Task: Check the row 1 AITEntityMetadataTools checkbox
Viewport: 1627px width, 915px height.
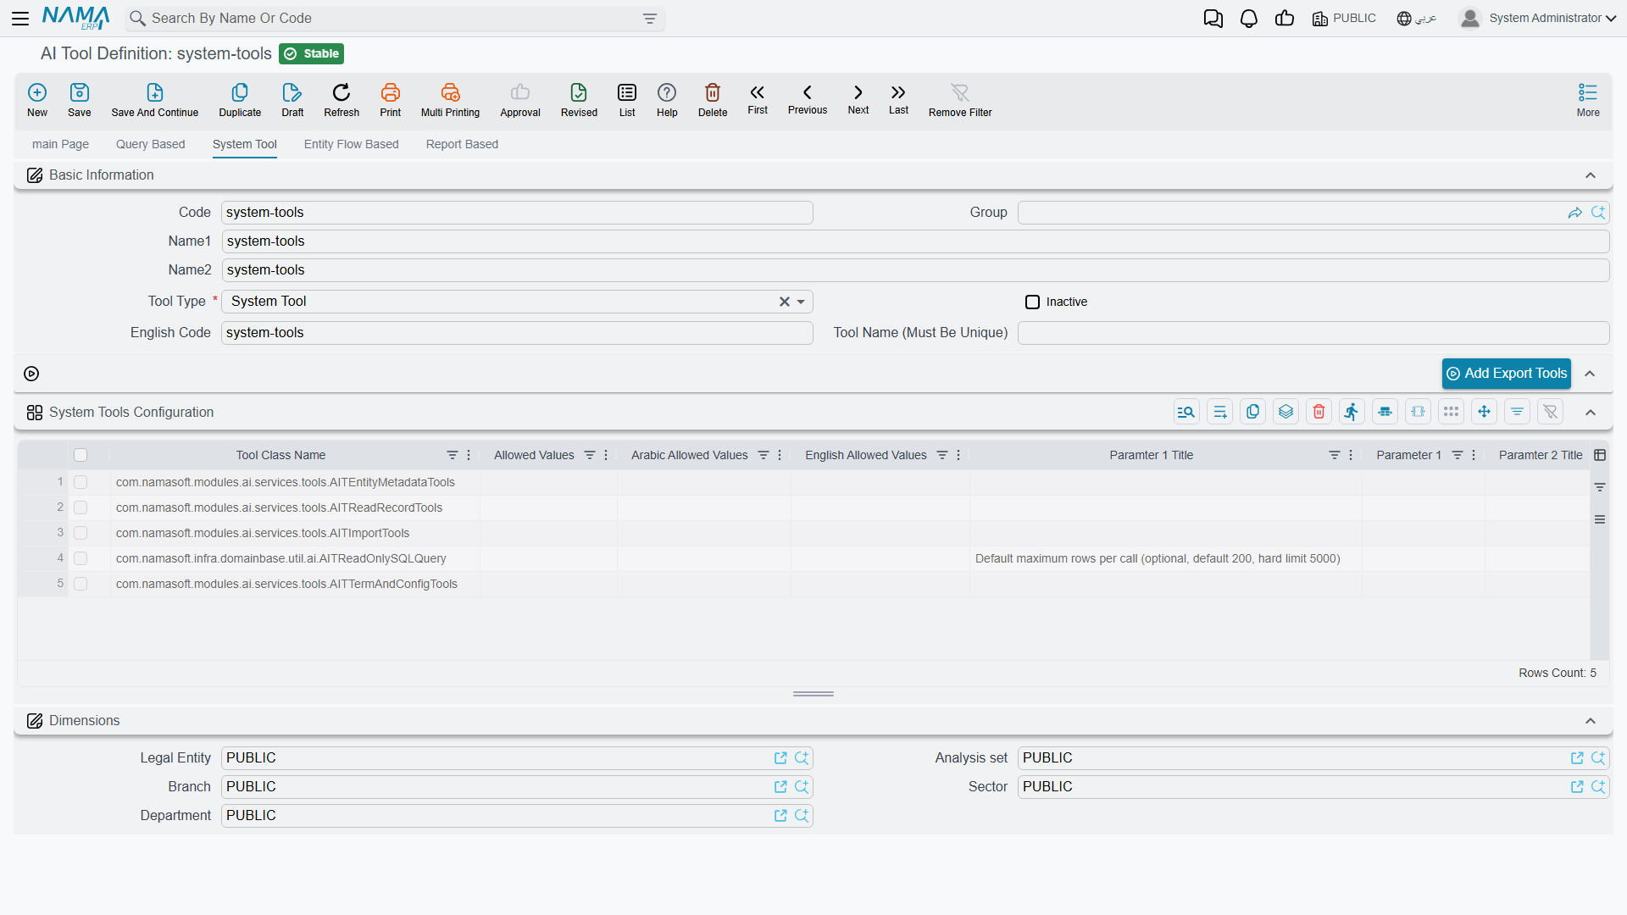Action: point(81,482)
